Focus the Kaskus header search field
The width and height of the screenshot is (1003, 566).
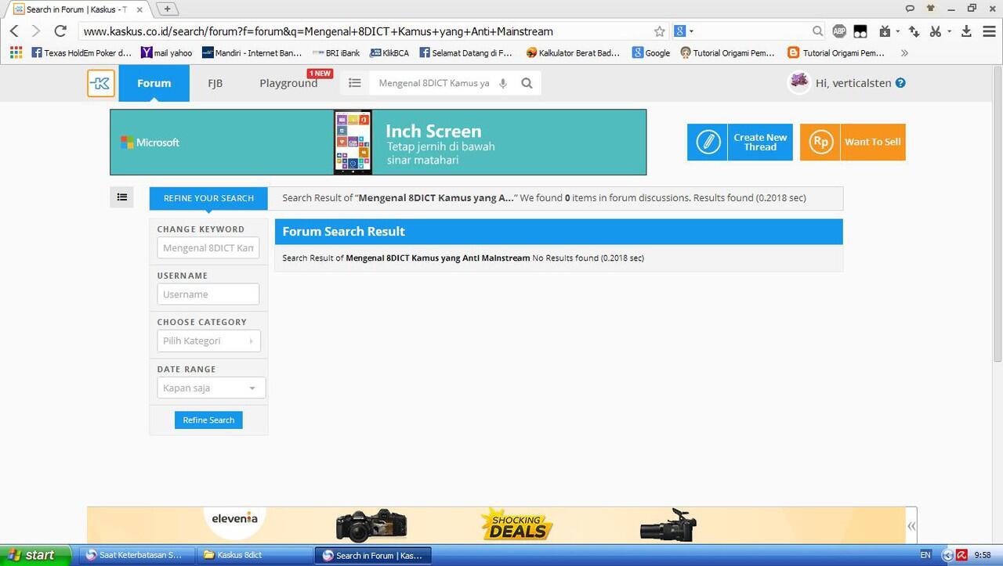pyautogui.click(x=433, y=83)
